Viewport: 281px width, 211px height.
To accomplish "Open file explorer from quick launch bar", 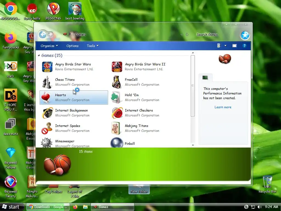I will (85, 207).
